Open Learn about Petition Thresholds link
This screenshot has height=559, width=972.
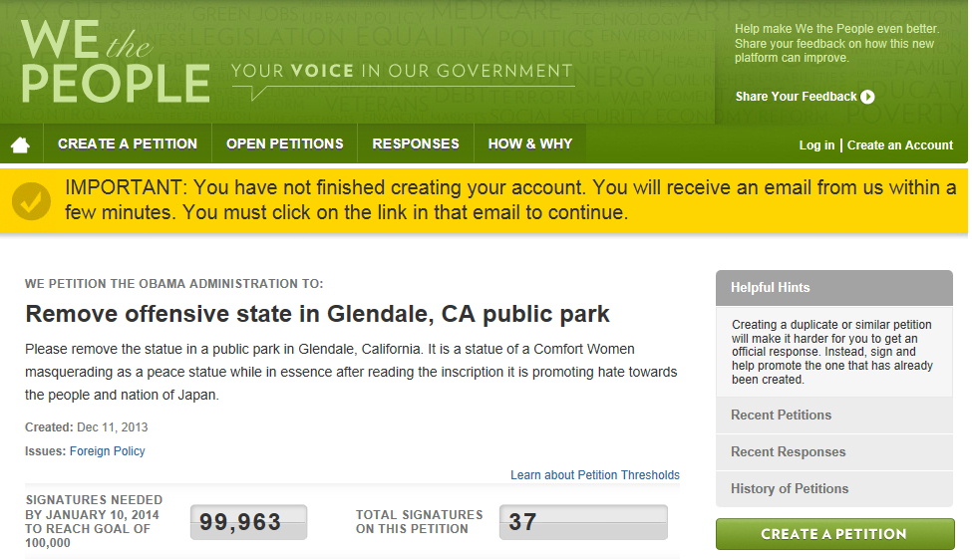595,475
